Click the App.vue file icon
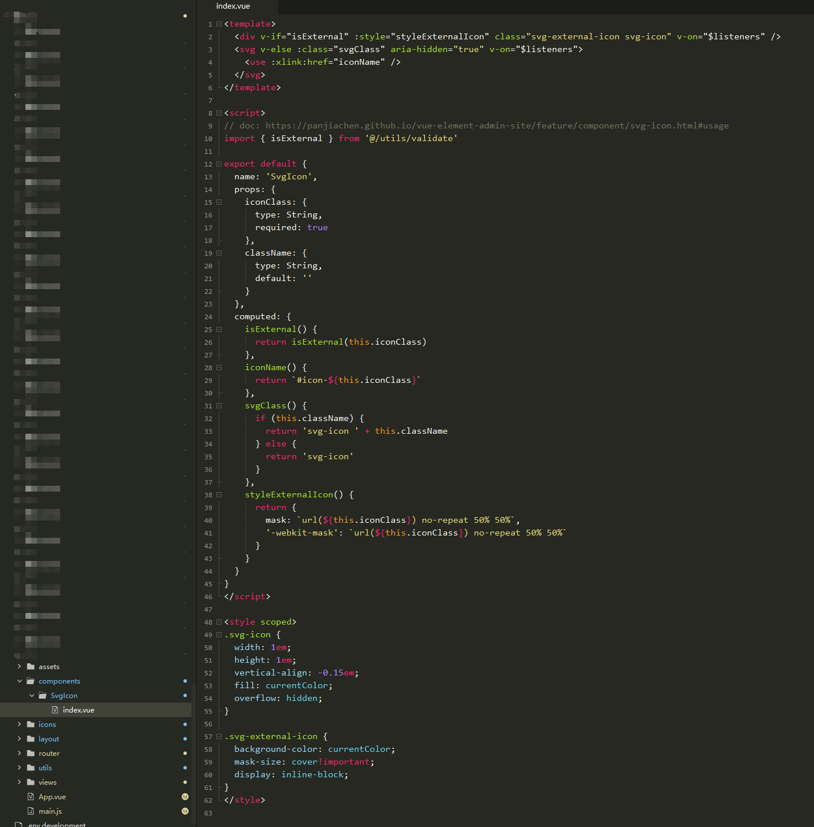 coord(31,797)
